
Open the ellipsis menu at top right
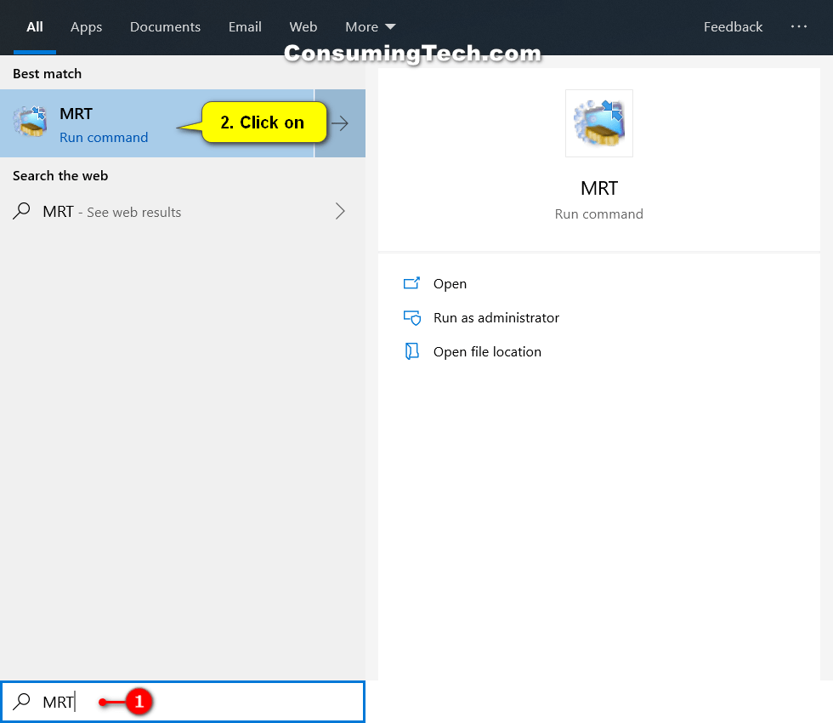pyautogui.click(x=799, y=26)
